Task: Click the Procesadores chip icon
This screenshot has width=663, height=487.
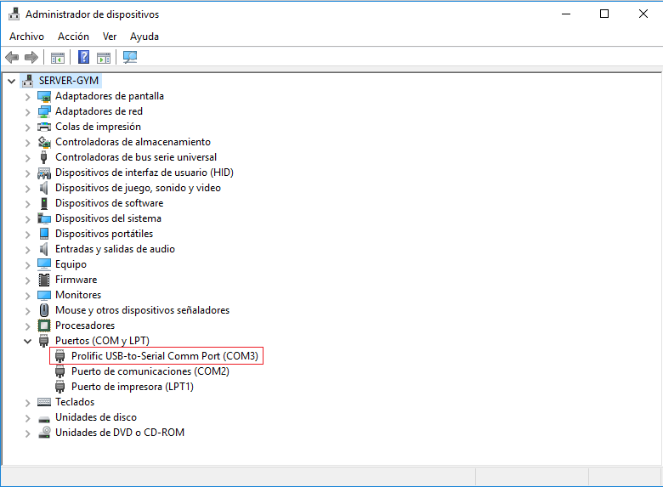Action: coord(44,326)
